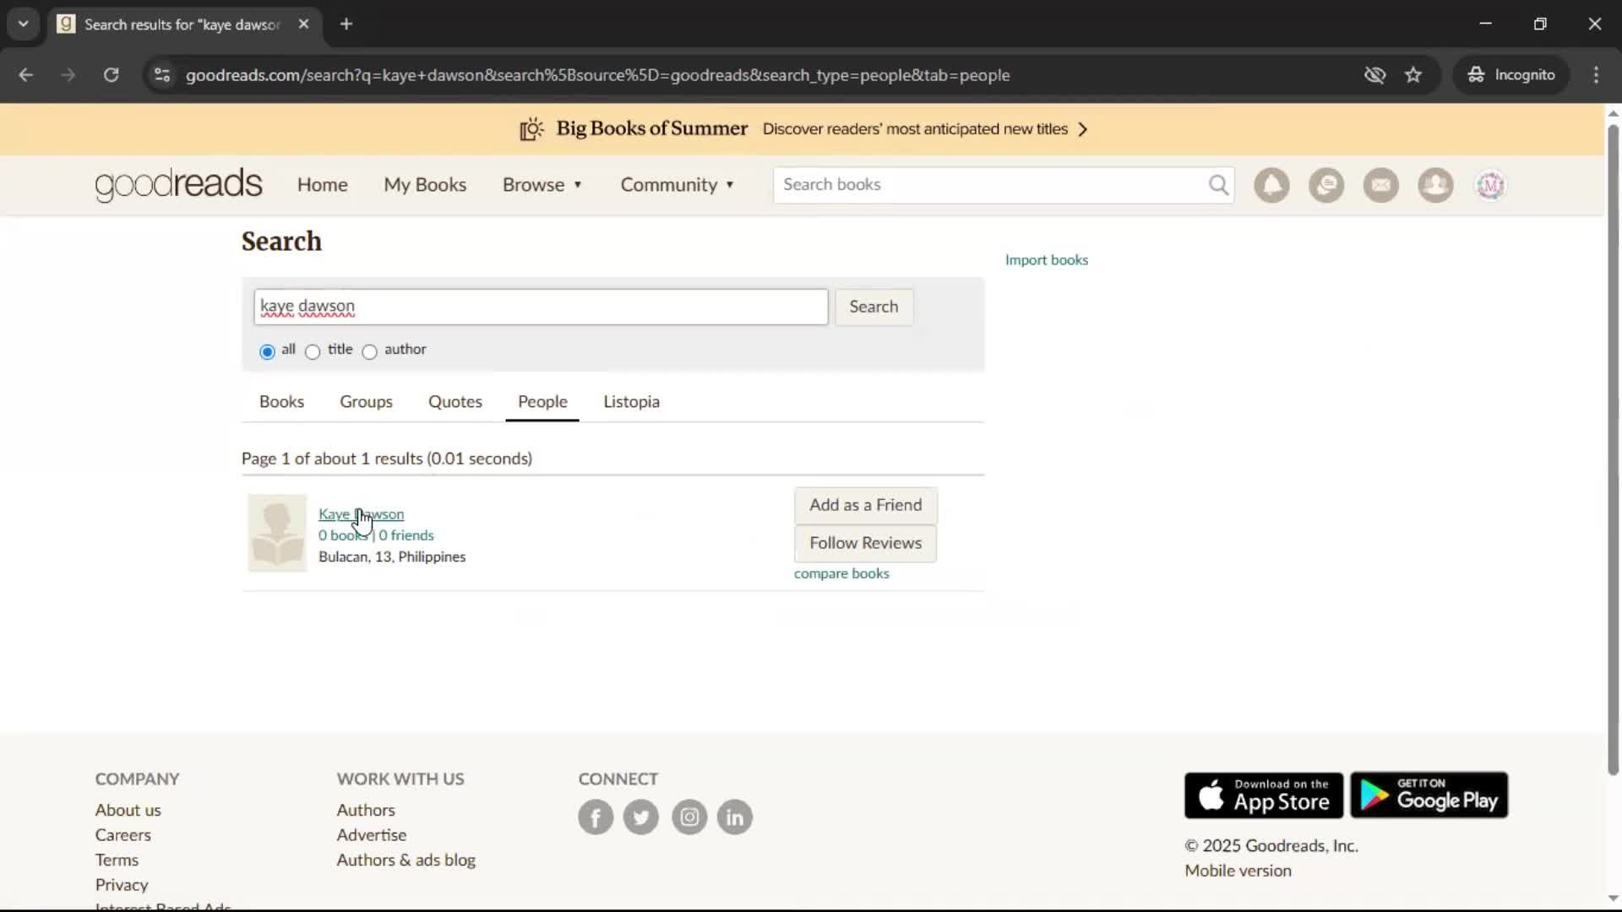Image resolution: width=1622 pixels, height=912 pixels.
Task: Click Kaye Dawson's profile thumbnail
Action: pos(277,533)
